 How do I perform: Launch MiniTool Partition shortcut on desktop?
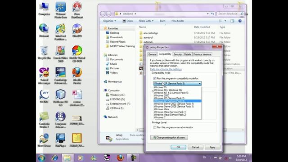click(x=61, y=32)
